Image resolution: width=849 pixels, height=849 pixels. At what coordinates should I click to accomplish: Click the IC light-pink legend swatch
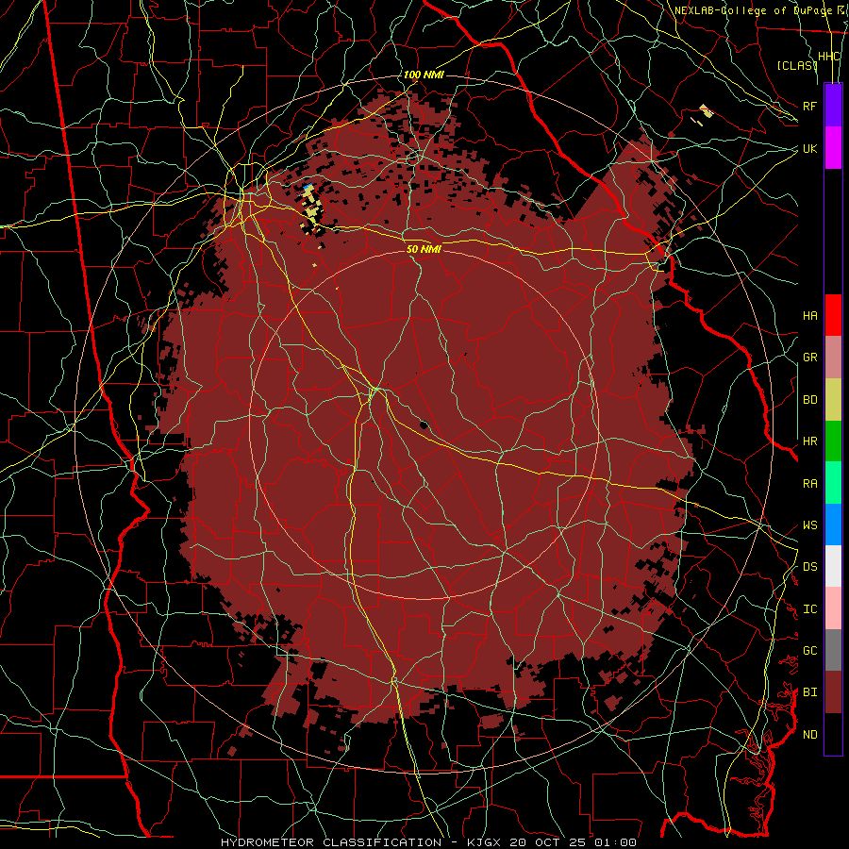tap(833, 608)
